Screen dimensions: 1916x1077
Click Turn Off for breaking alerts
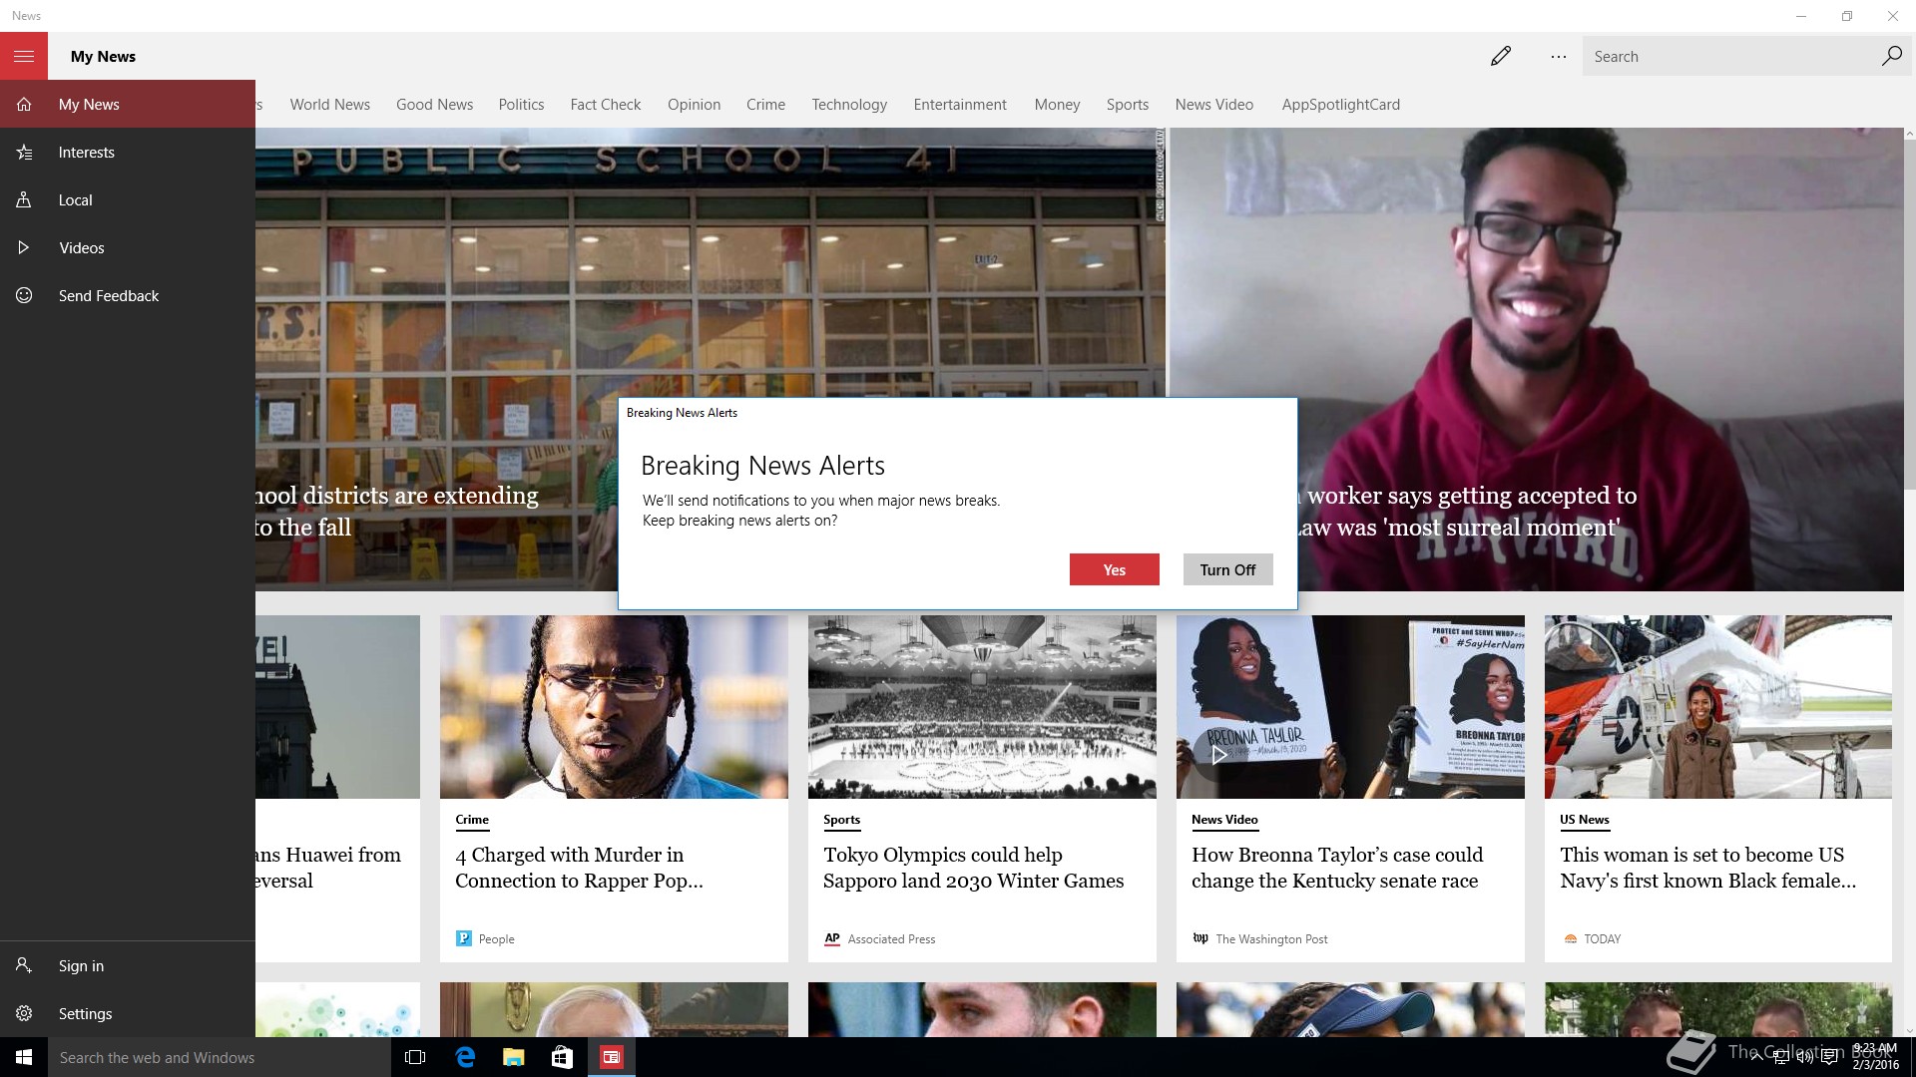[x=1227, y=569]
